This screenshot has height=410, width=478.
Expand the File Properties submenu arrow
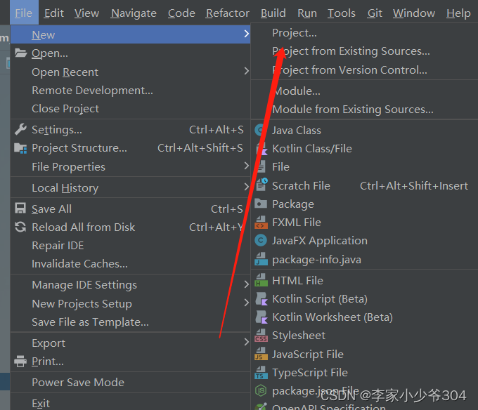click(246, 166)
